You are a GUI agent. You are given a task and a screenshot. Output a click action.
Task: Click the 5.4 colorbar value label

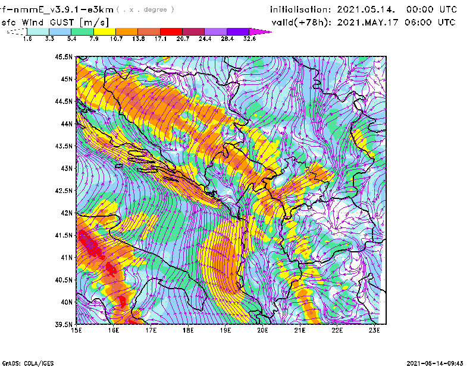(71, 39)
